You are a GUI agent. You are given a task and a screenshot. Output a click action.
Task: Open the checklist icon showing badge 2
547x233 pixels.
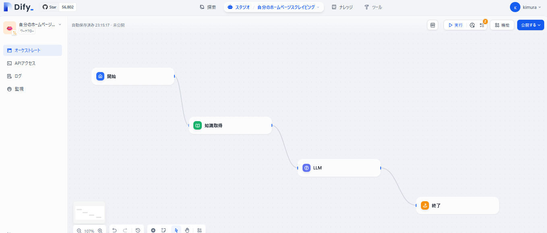coord(482,25)
